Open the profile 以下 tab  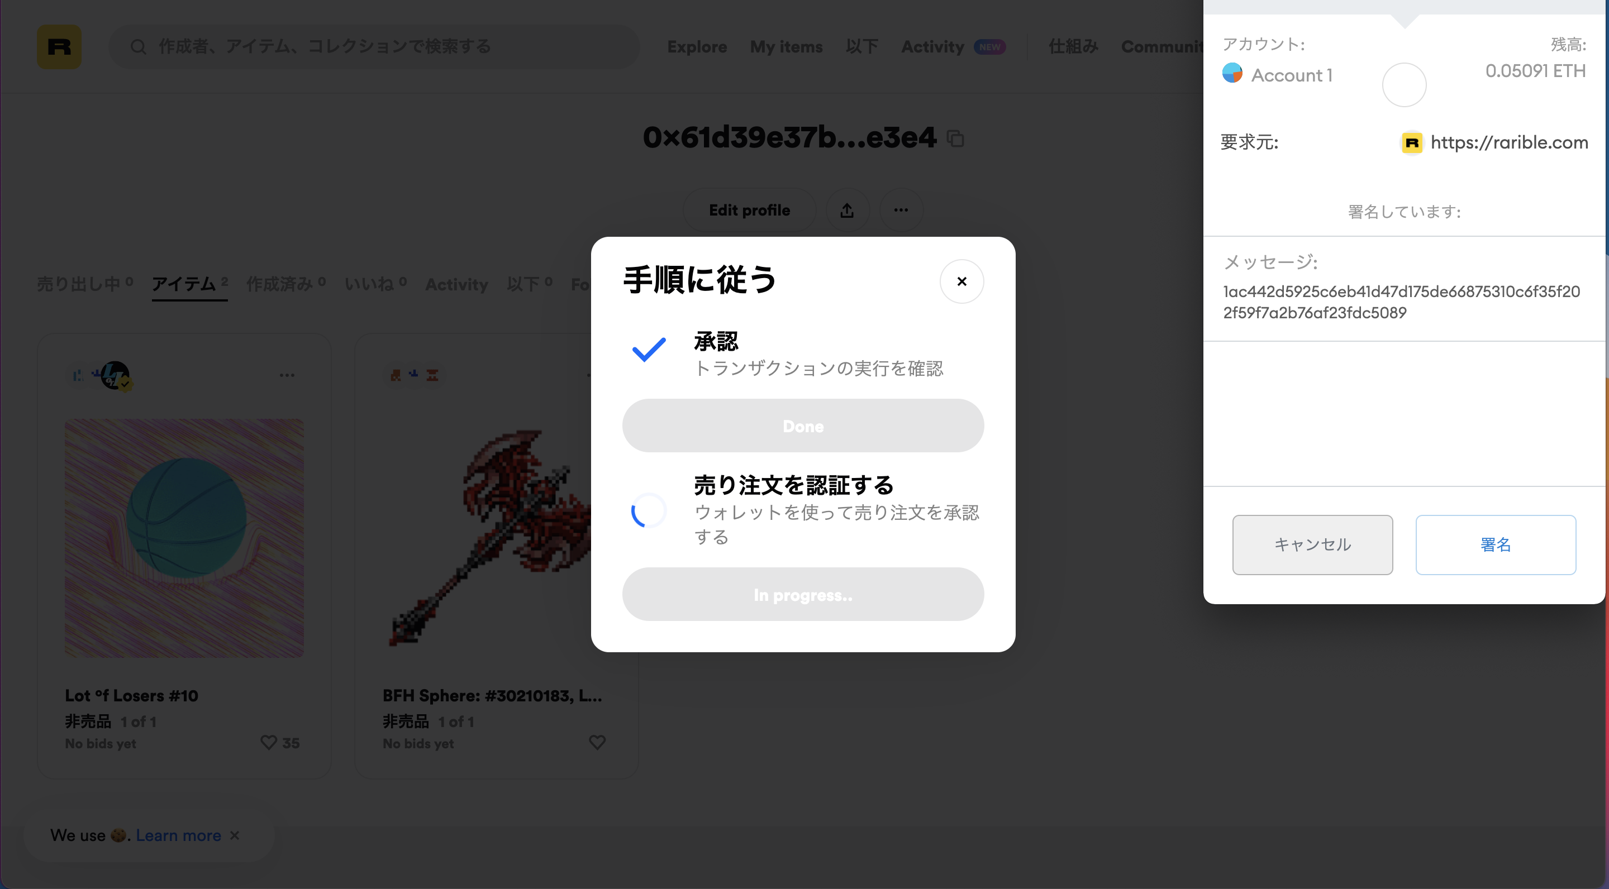point(529,284)
